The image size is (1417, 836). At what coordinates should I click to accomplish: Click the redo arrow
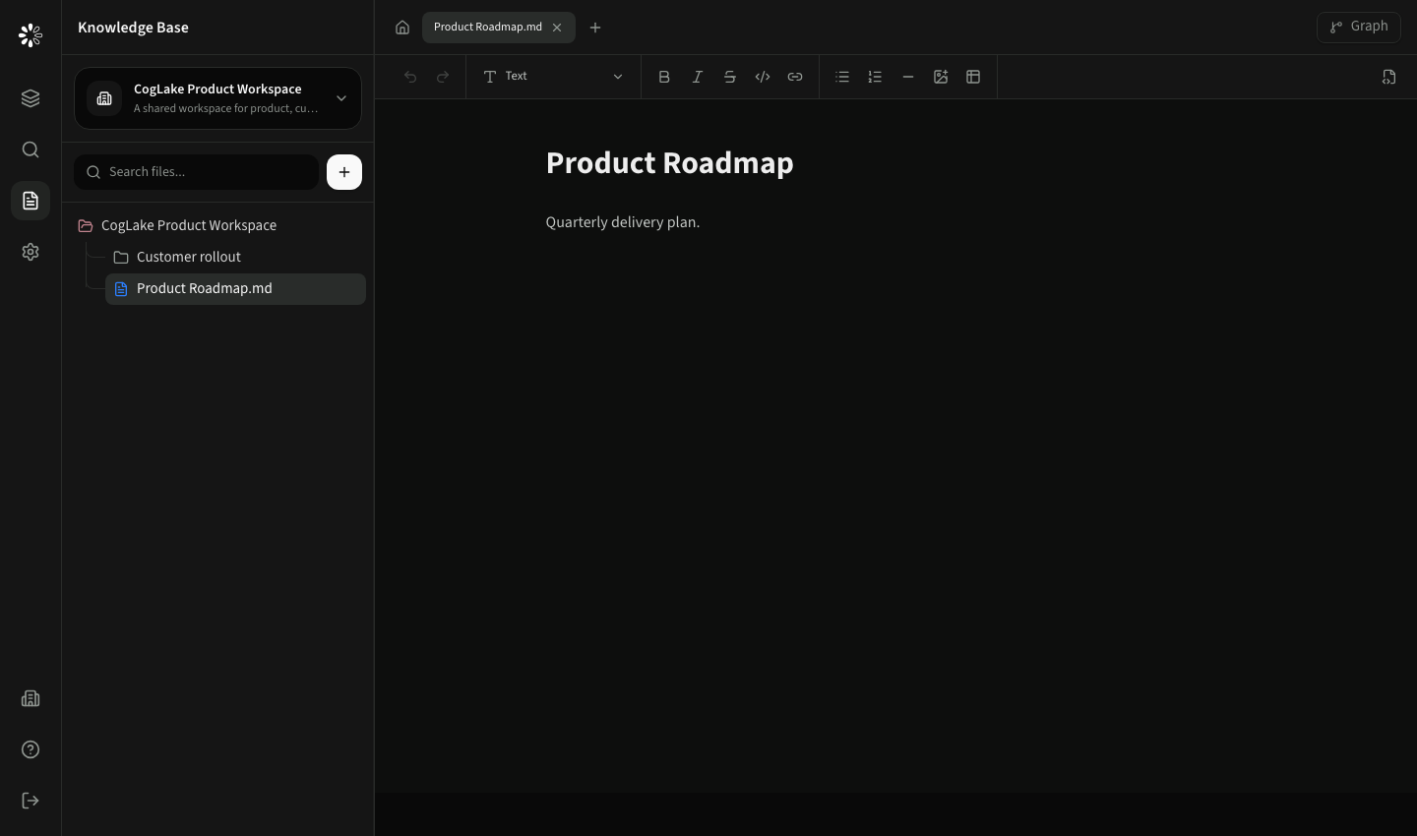443,77
